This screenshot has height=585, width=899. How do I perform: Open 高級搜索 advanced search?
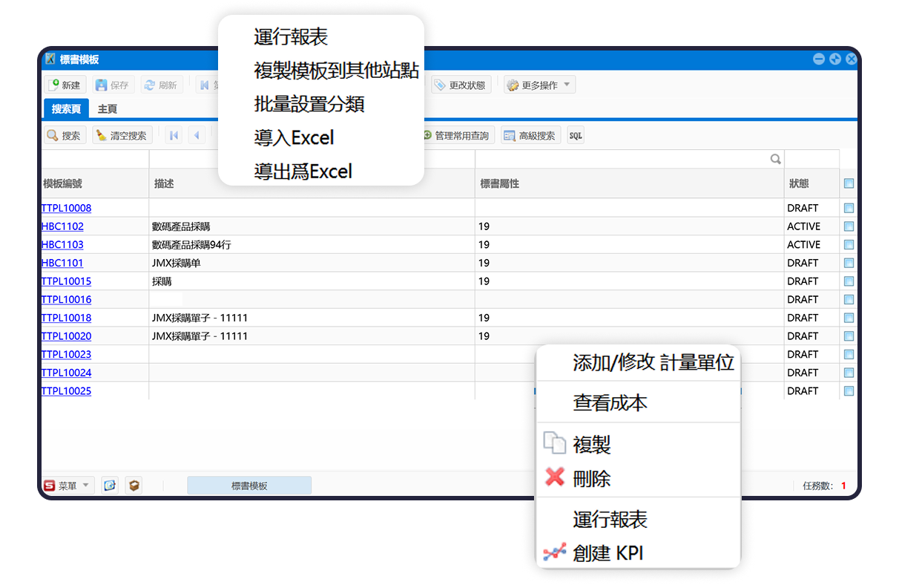530,136
